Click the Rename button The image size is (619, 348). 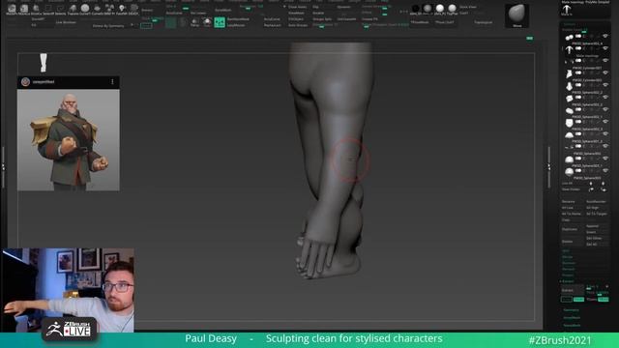(568, 202)
